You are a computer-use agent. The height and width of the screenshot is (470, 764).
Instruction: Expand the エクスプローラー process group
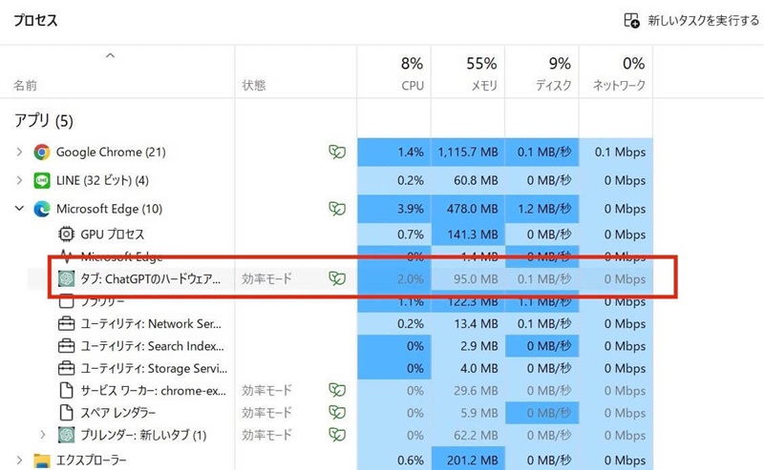point(19,460)
